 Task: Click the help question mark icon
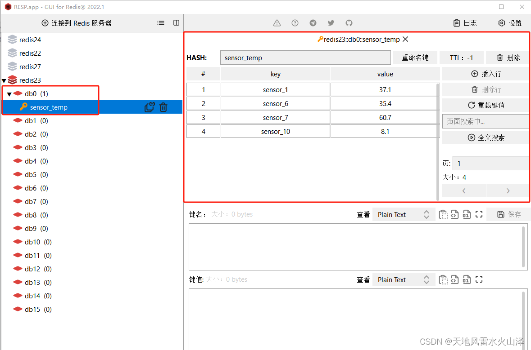coord(295,22)
